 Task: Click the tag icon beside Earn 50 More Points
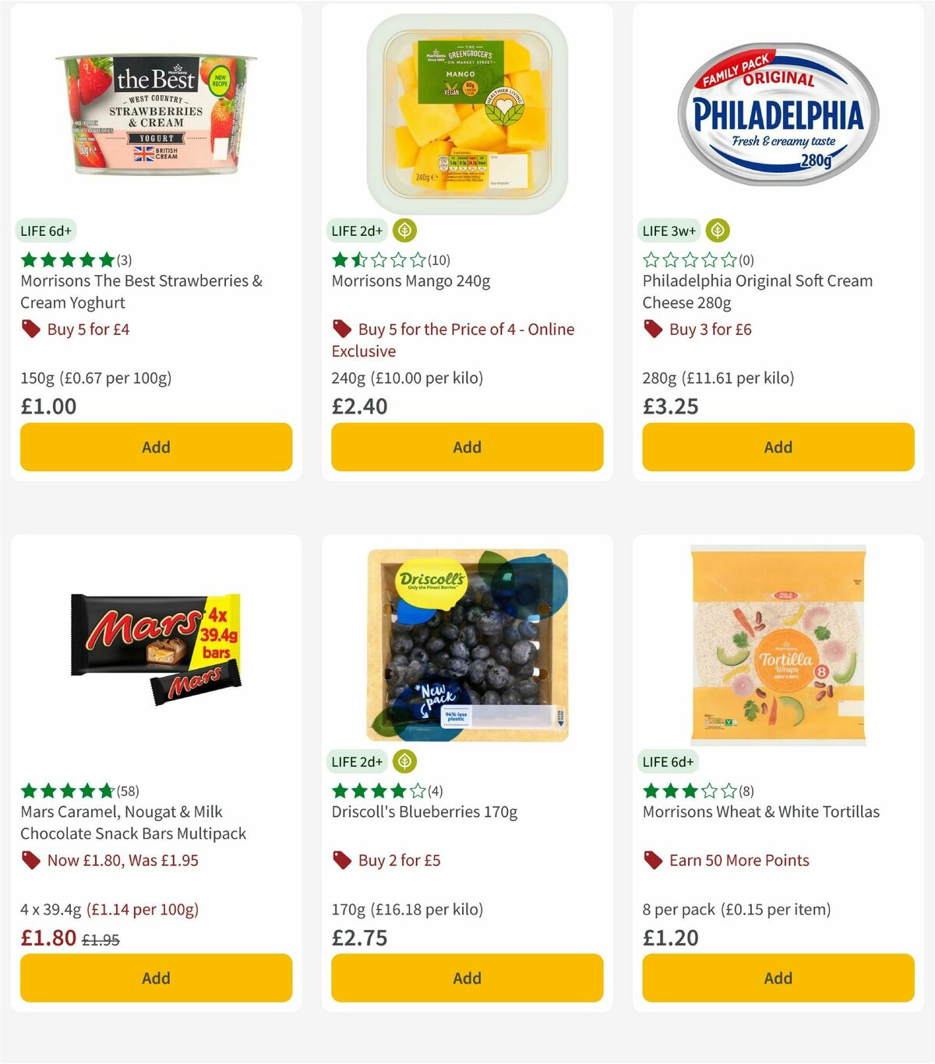click(653, 861)
